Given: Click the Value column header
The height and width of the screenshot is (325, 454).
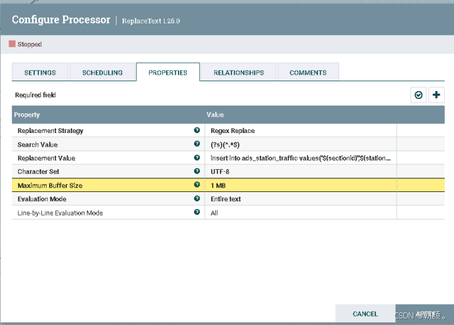Looking at the screenshot, I should pyautogui.click(x=215, y=115).
